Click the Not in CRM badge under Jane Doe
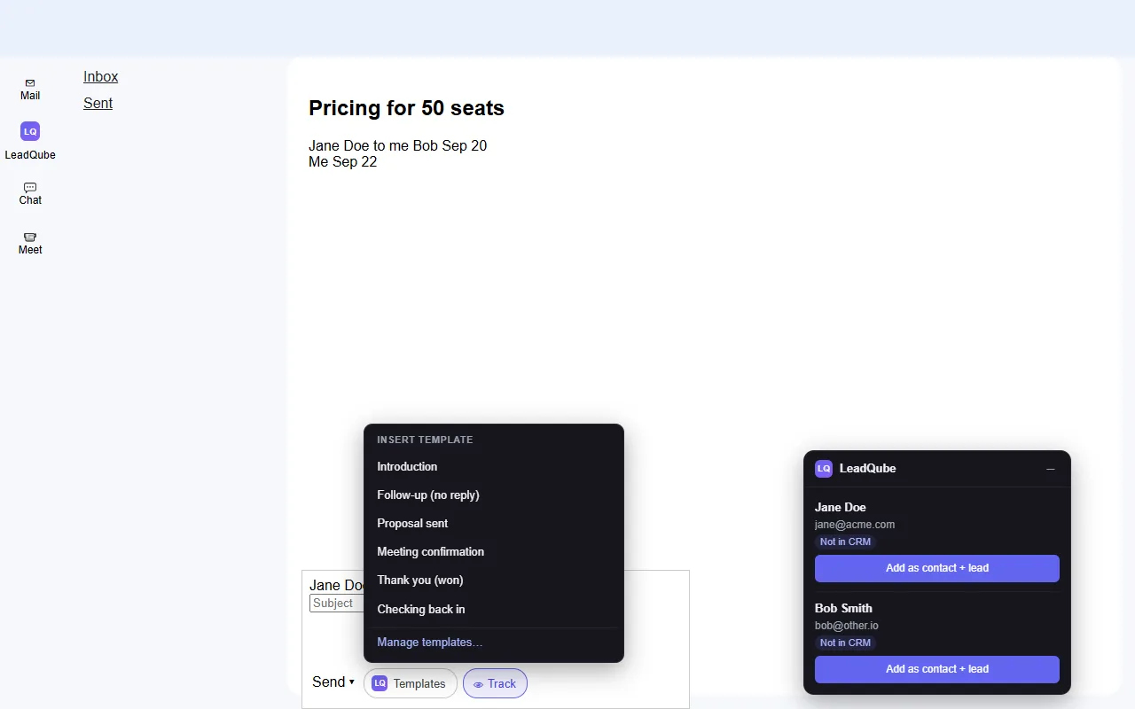The image size is (1135, 709). (x=845, y=541)
